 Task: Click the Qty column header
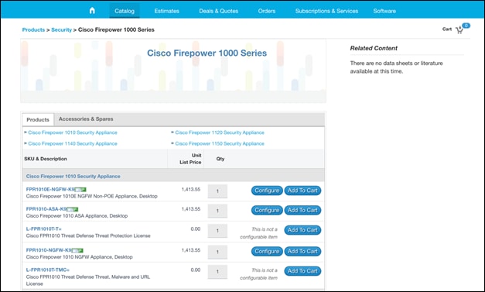click(220, 159)
